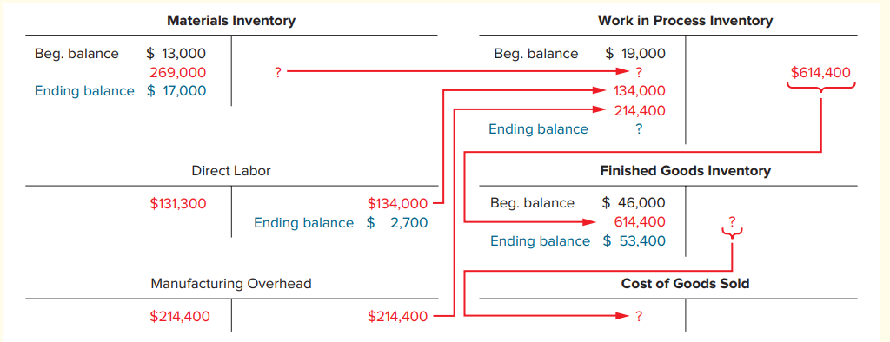
Task: Click the Finished Goods Inventory heading
Action: (x=685, y=171)
